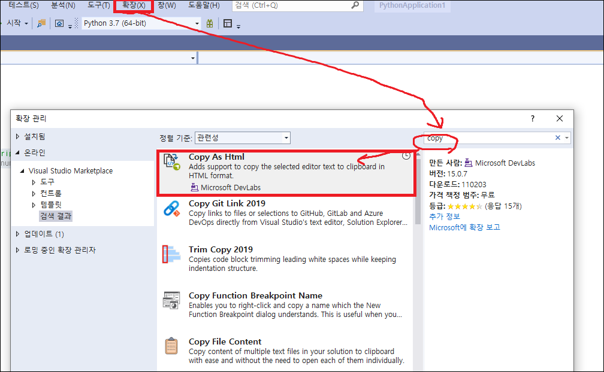Click the interactive window toolbar icon
Image resolution: width=604 pixels, height=372 pixels.
pos(59,23)
